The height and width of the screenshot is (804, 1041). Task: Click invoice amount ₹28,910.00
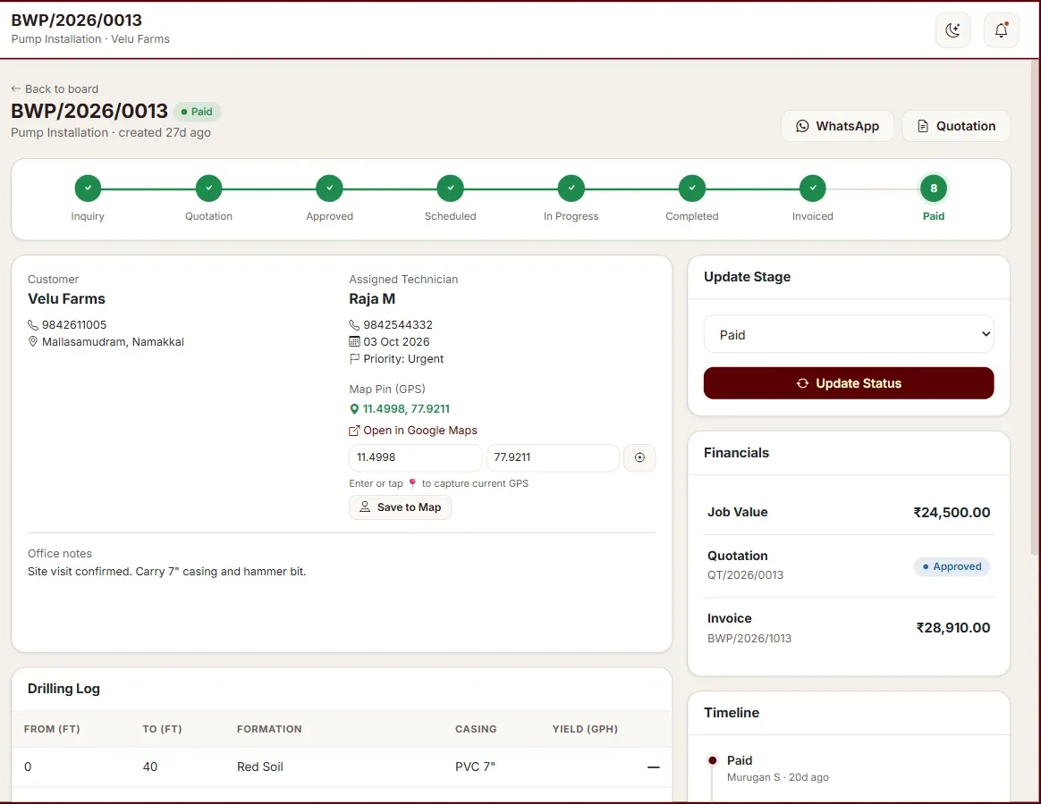(x=952, y=627)
